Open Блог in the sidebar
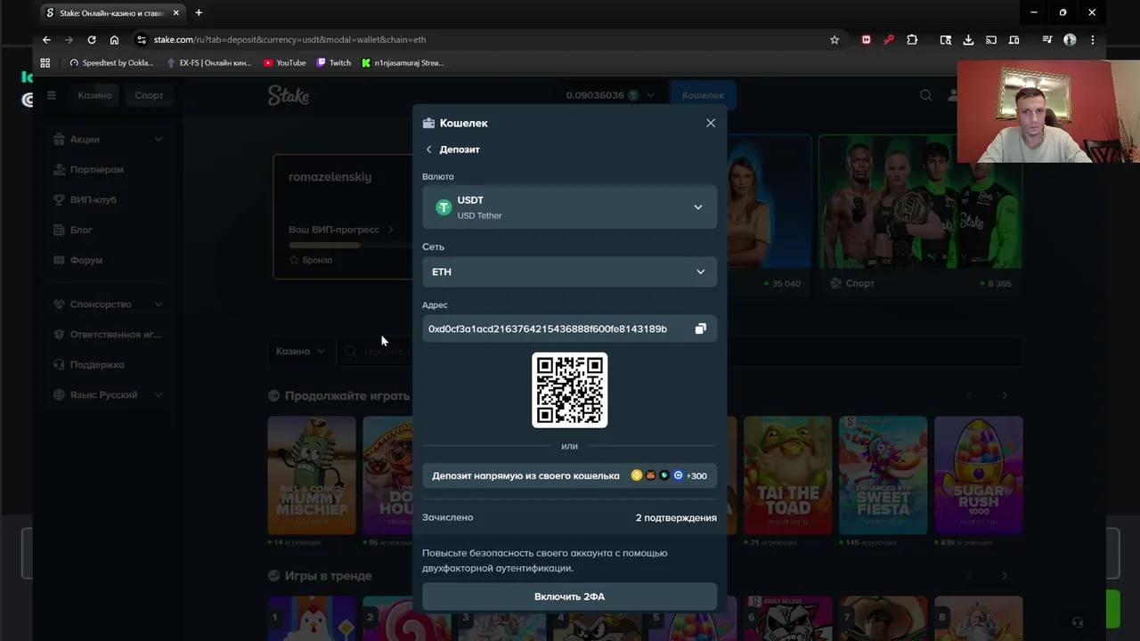The width and height of the screenshot is (1140, 641). coord(107,230)
